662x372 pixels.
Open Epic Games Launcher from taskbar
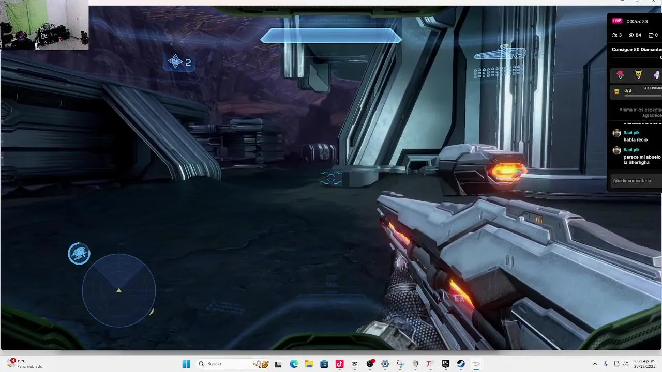pos(445,364)
